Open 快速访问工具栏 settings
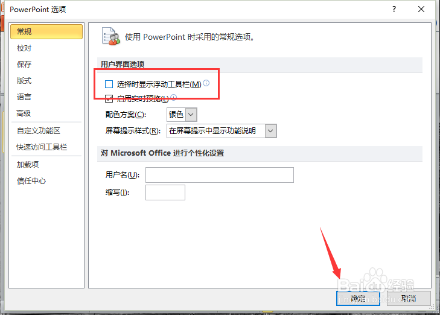Screen dimensions: 440x315 pyautogui.click(x=42, y=147)
